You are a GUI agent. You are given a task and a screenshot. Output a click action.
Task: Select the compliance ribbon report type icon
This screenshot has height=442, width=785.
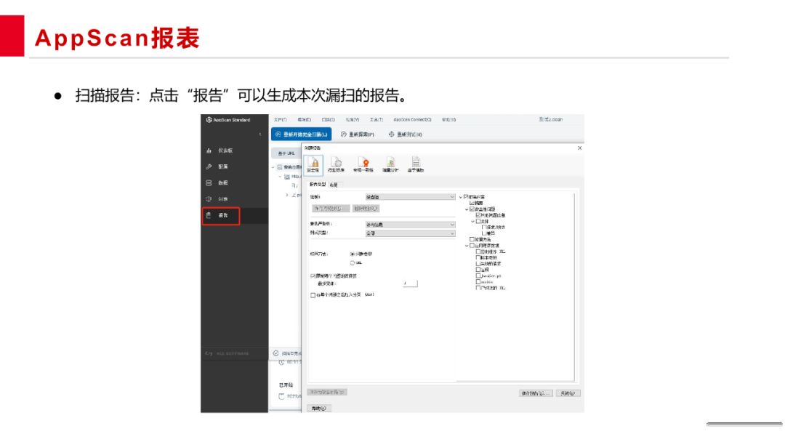pyautogui.click(x=363, y=164)
